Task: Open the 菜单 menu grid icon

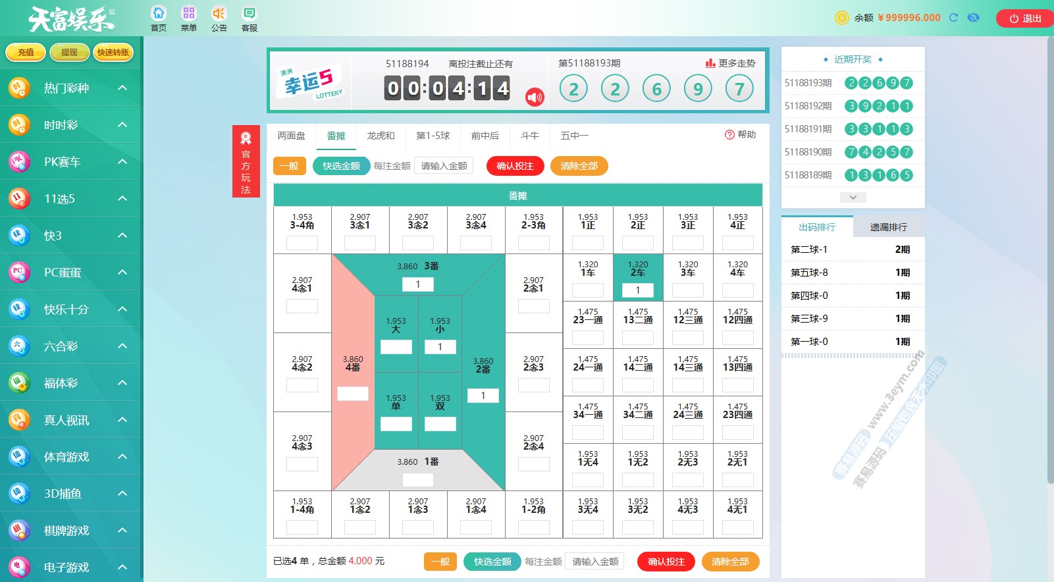Action: (x=189, y=14)
